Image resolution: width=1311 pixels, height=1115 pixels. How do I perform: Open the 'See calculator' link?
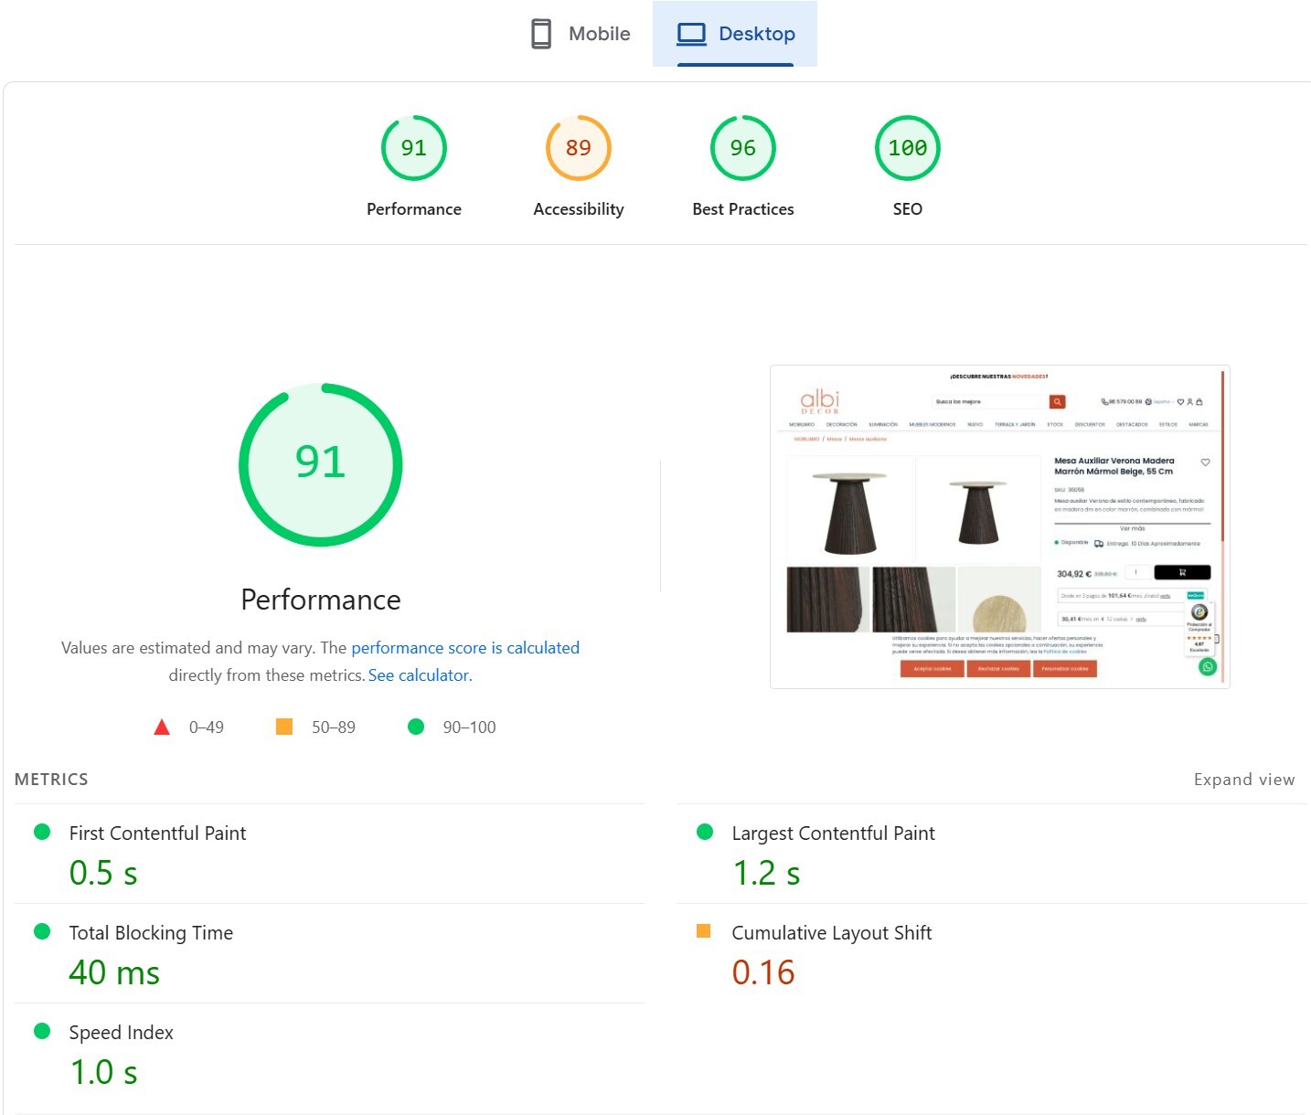(419, 675)
